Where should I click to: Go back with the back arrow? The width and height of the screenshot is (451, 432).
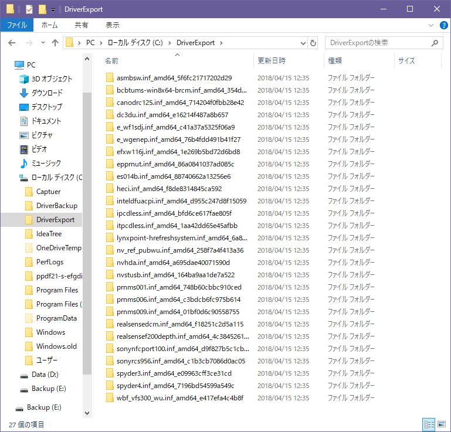click(12, 43)
